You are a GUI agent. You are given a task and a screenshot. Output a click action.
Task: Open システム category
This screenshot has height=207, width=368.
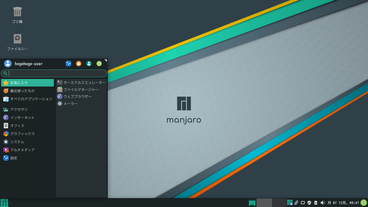(27, 142)
